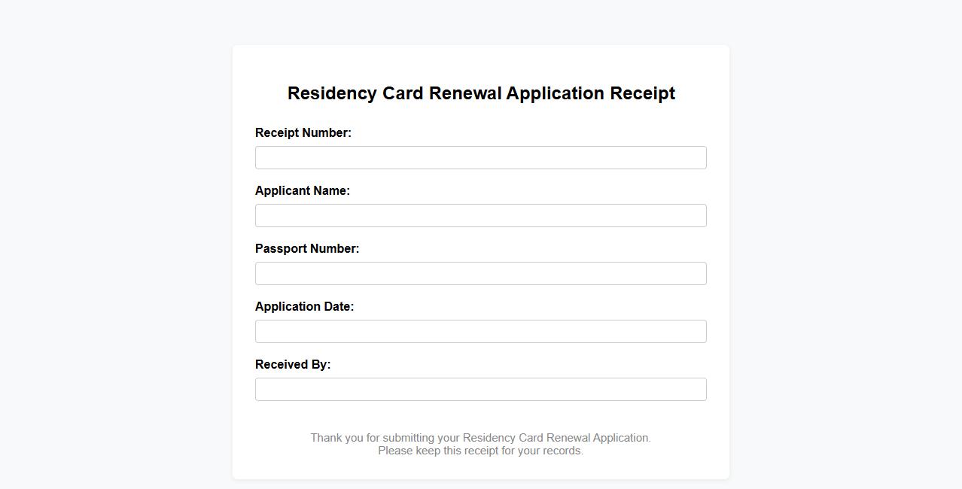This screenshot has width=962, height=489.
Task: Focus the Applicant Name text box
Action: click(480, 216)
